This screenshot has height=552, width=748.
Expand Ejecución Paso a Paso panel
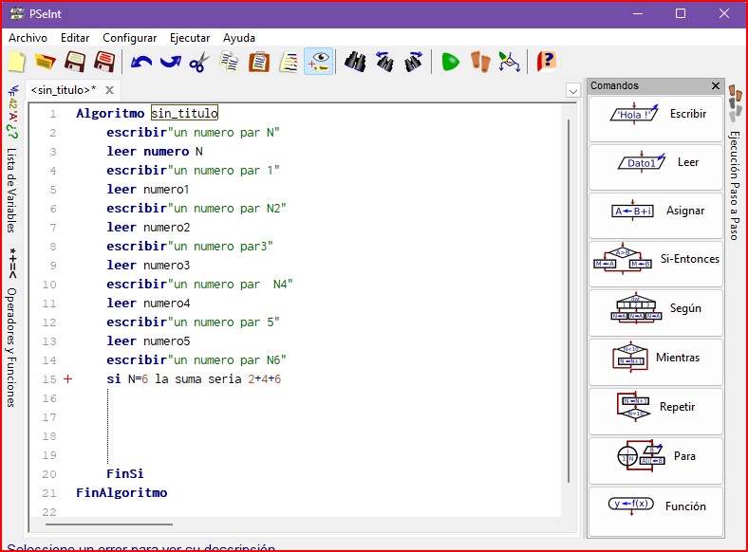click(735, 171)
